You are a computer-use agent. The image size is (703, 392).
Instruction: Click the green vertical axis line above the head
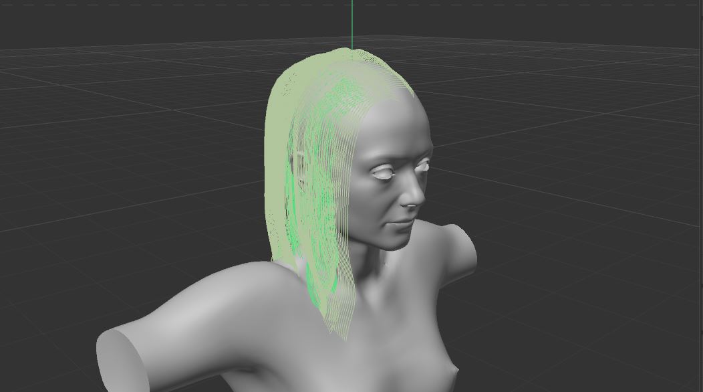click(352, 23)
